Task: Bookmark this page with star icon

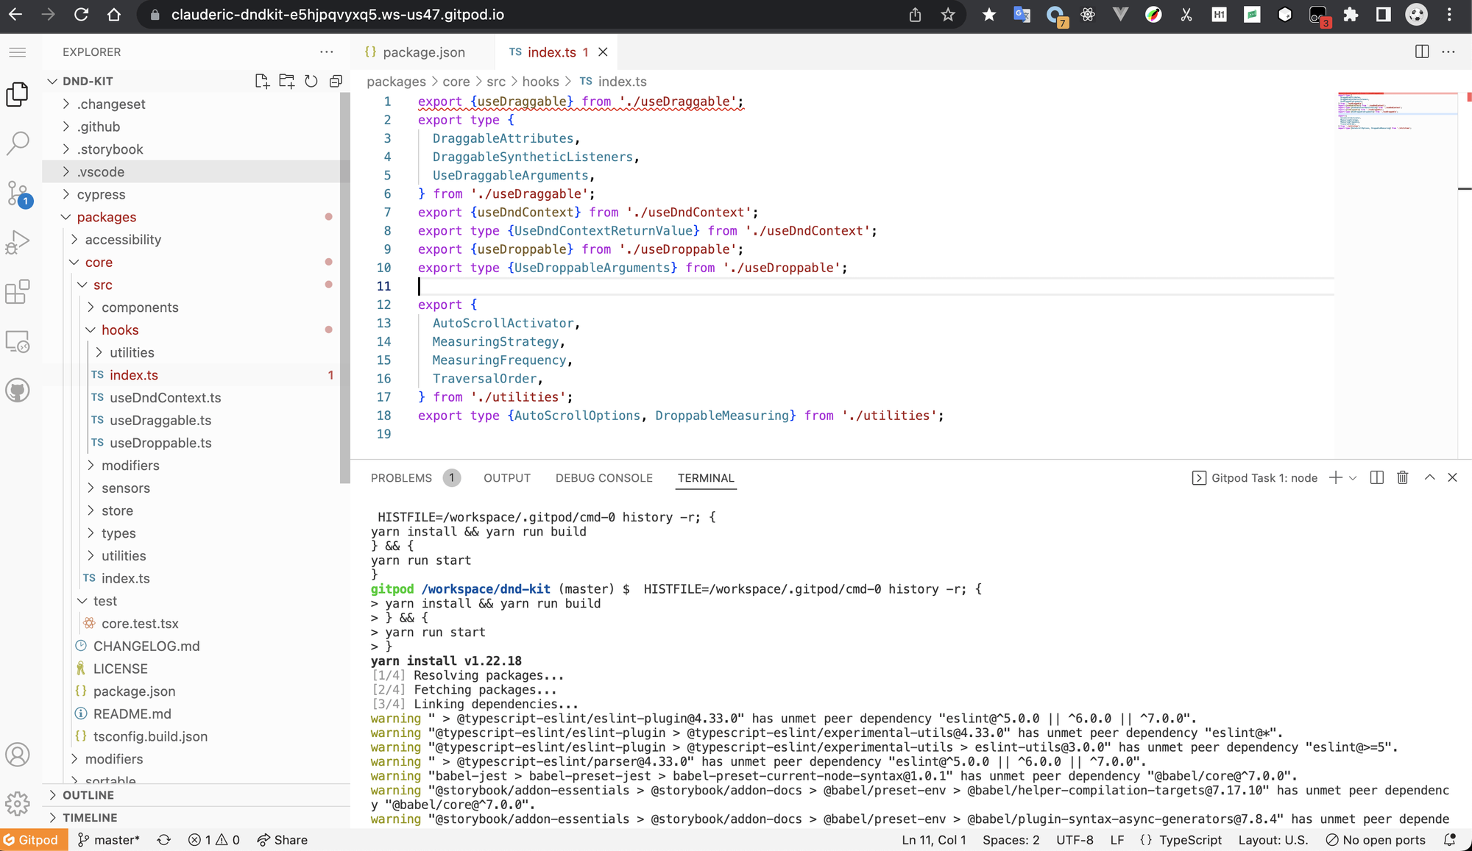Action: tap(948, 15)
